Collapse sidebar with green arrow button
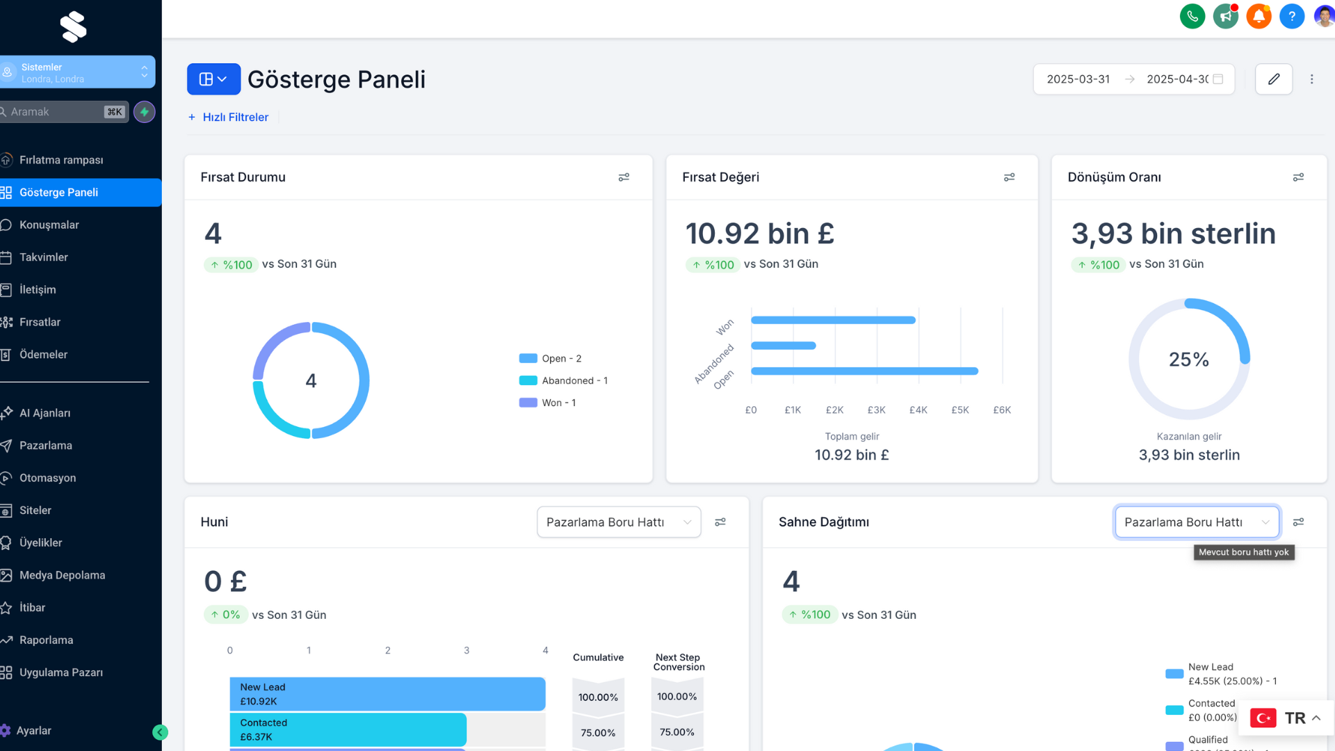 pyautogui.click(x=160, y=732)
